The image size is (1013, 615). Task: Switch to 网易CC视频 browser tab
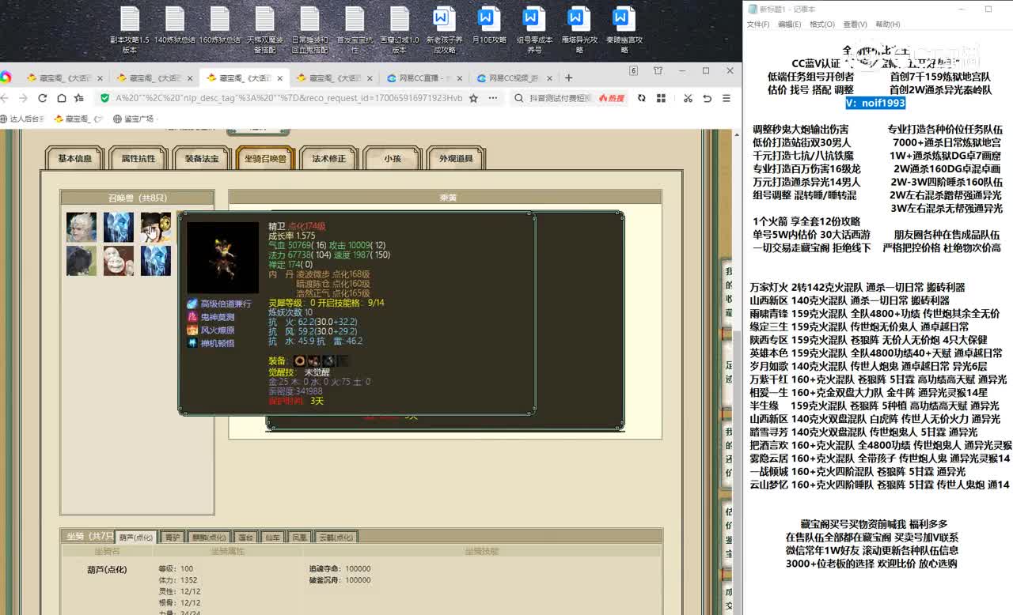click(514, 78)
